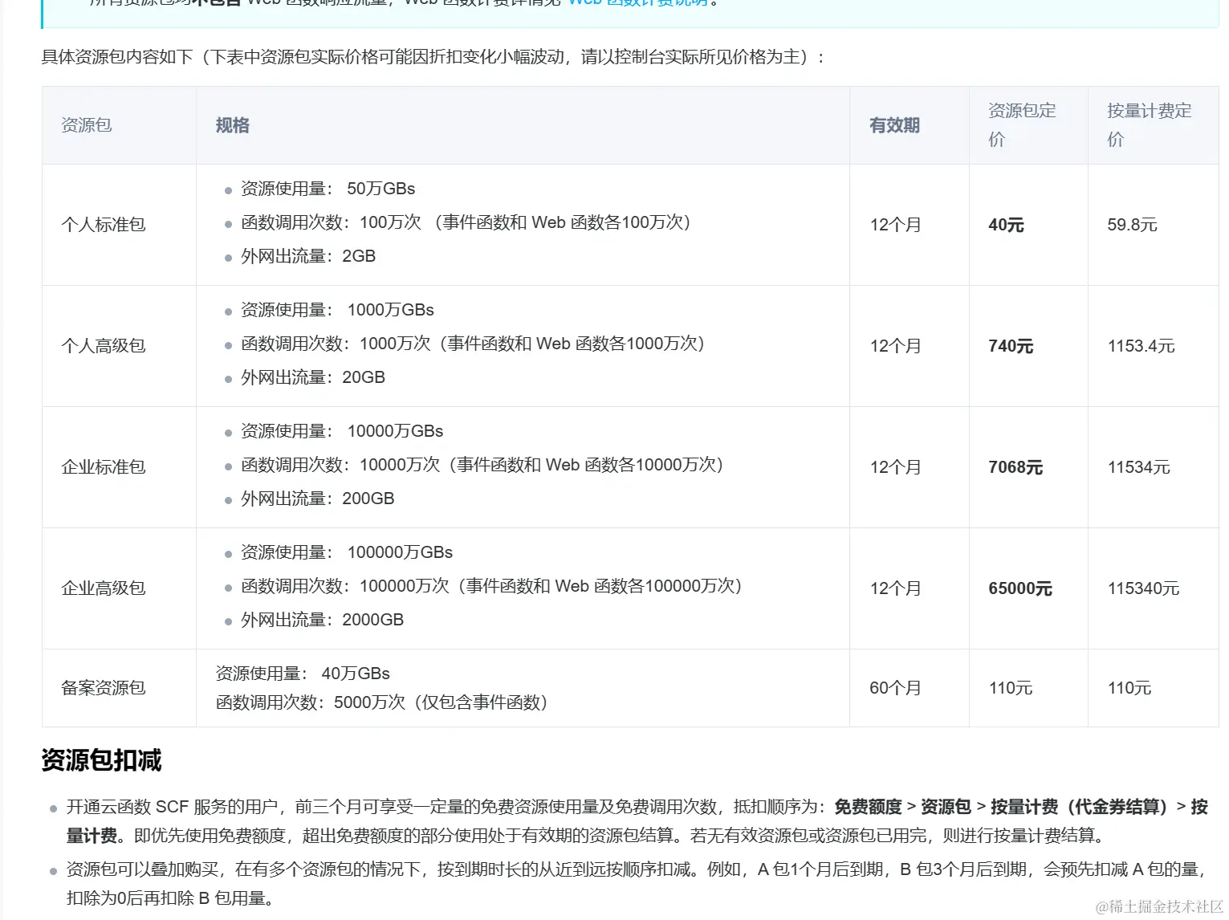Click the 企业高级包 package name
The width and height of the screenshot is (1229, 920).
point(104,588)
